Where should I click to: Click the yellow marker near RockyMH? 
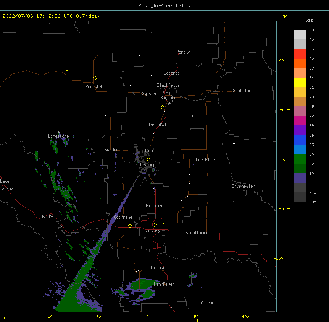tap(95, 78)
